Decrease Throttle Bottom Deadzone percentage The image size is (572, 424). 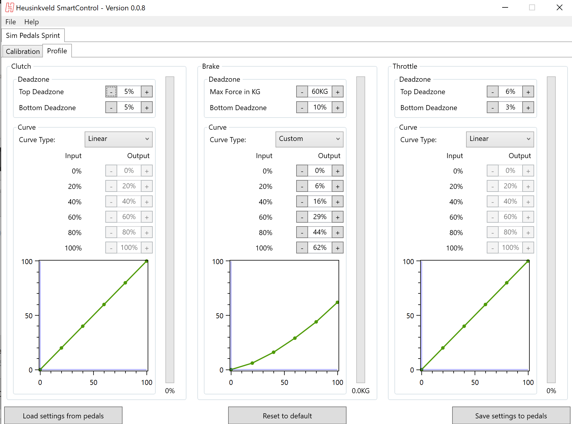pos(492,107)
